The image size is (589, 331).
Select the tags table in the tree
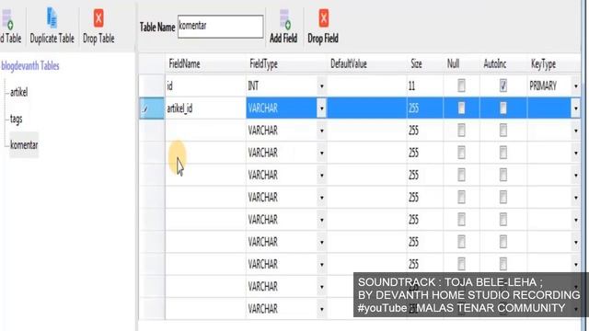[x=17, y=119]
